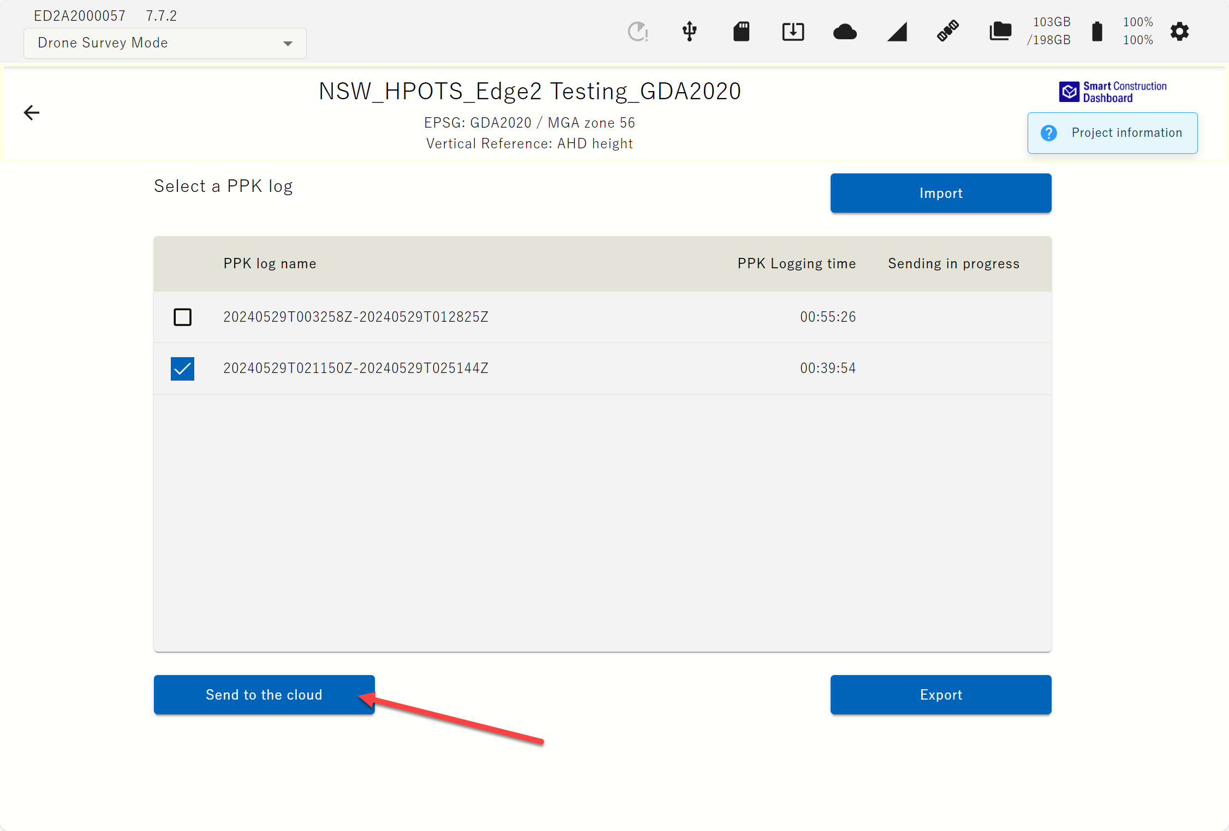This screenshot has height=831, width=1229.
Task: Open the Drone Survey Mode dropdown
Action: tap(165, 43)
